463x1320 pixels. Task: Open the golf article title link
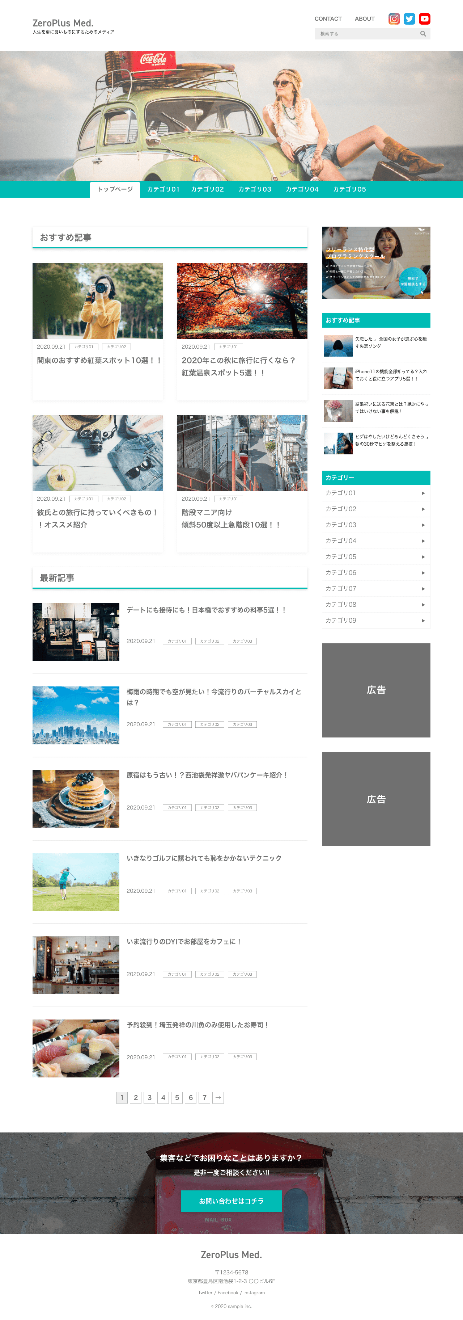[x=204, y=858]
